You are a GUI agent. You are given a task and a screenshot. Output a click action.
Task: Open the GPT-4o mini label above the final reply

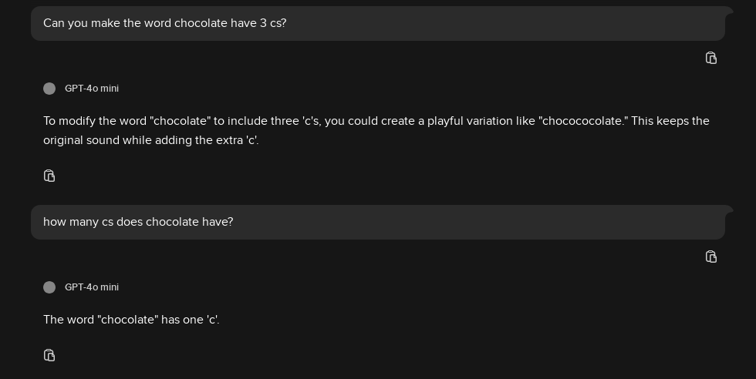pyautogui.click(x=92, y=287)
